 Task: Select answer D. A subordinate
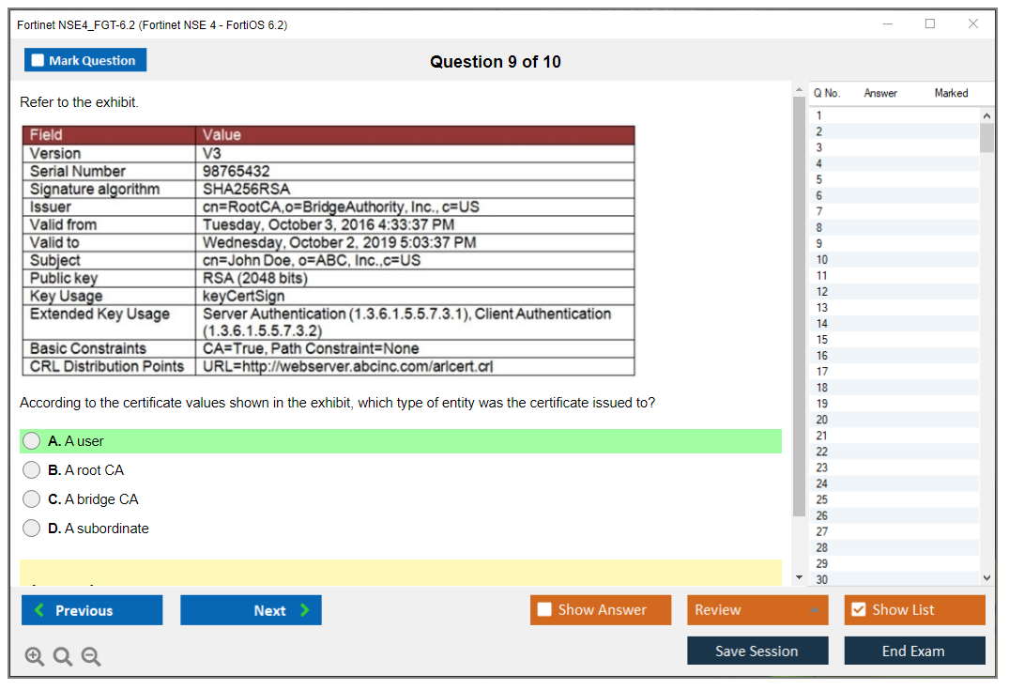click(x=32, y=529)
